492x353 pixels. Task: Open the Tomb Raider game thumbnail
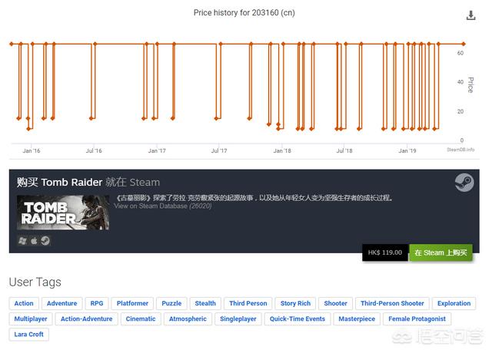click(63, 213)
